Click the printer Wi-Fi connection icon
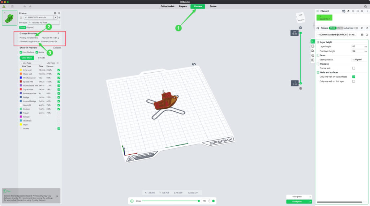Image resolution: width=370 pixels, height=206 pixels. (59, 17)
